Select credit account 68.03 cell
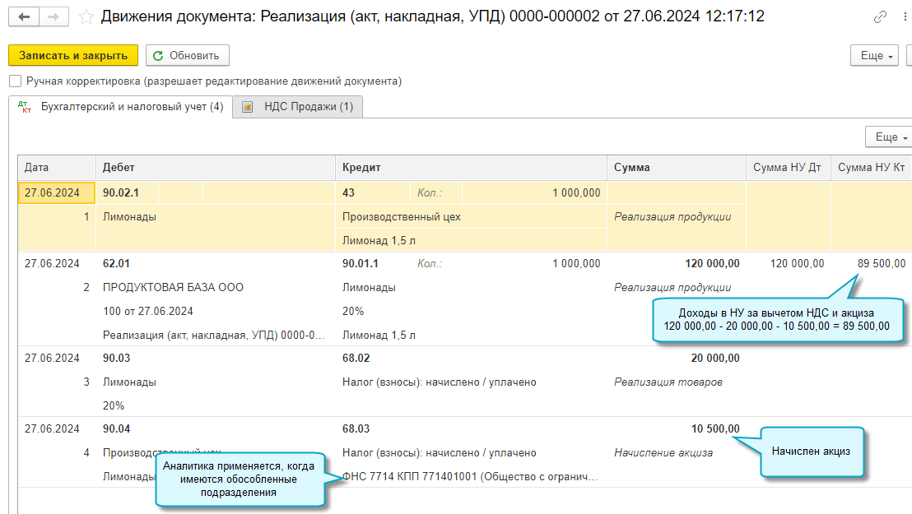Viewport: 912px width, 514px height. tap(356, 428)
